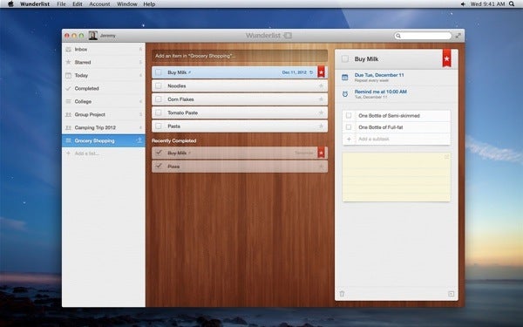Click the search field in title bar
Screen dimensions: 523x327
pyautogui.click(x=423, y=36)
